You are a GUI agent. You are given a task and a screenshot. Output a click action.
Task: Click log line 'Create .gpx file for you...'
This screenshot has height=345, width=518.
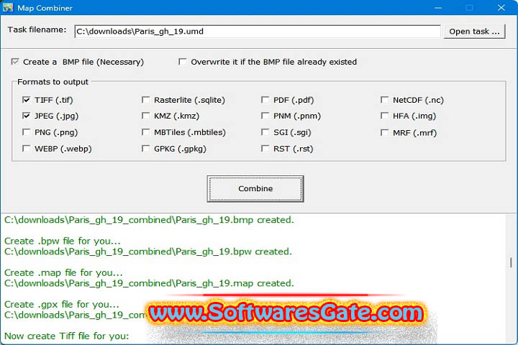click(x=62, y=305)
